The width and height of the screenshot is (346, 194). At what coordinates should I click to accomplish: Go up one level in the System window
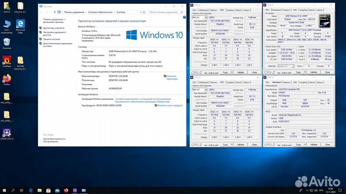click(54, 12)
